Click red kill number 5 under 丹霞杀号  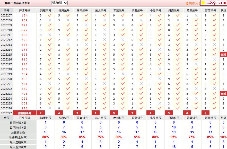(x=169, y=113)
